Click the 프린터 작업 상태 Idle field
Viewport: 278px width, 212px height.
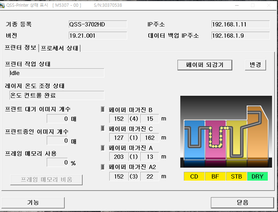click(57, 73)
